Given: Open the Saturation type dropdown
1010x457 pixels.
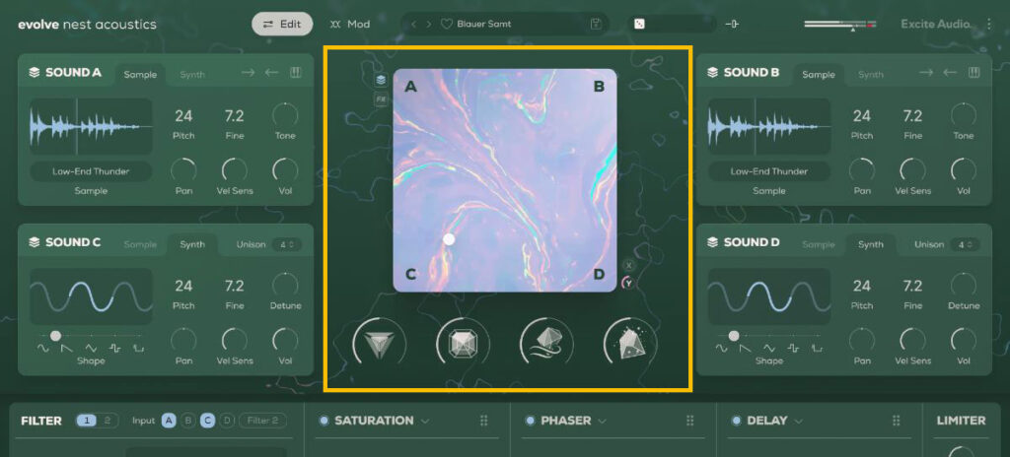Looking at the screenshot, I should [425, 421].
